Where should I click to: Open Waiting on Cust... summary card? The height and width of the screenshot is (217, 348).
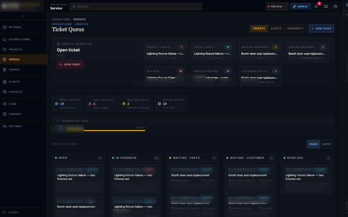(307, 52)
